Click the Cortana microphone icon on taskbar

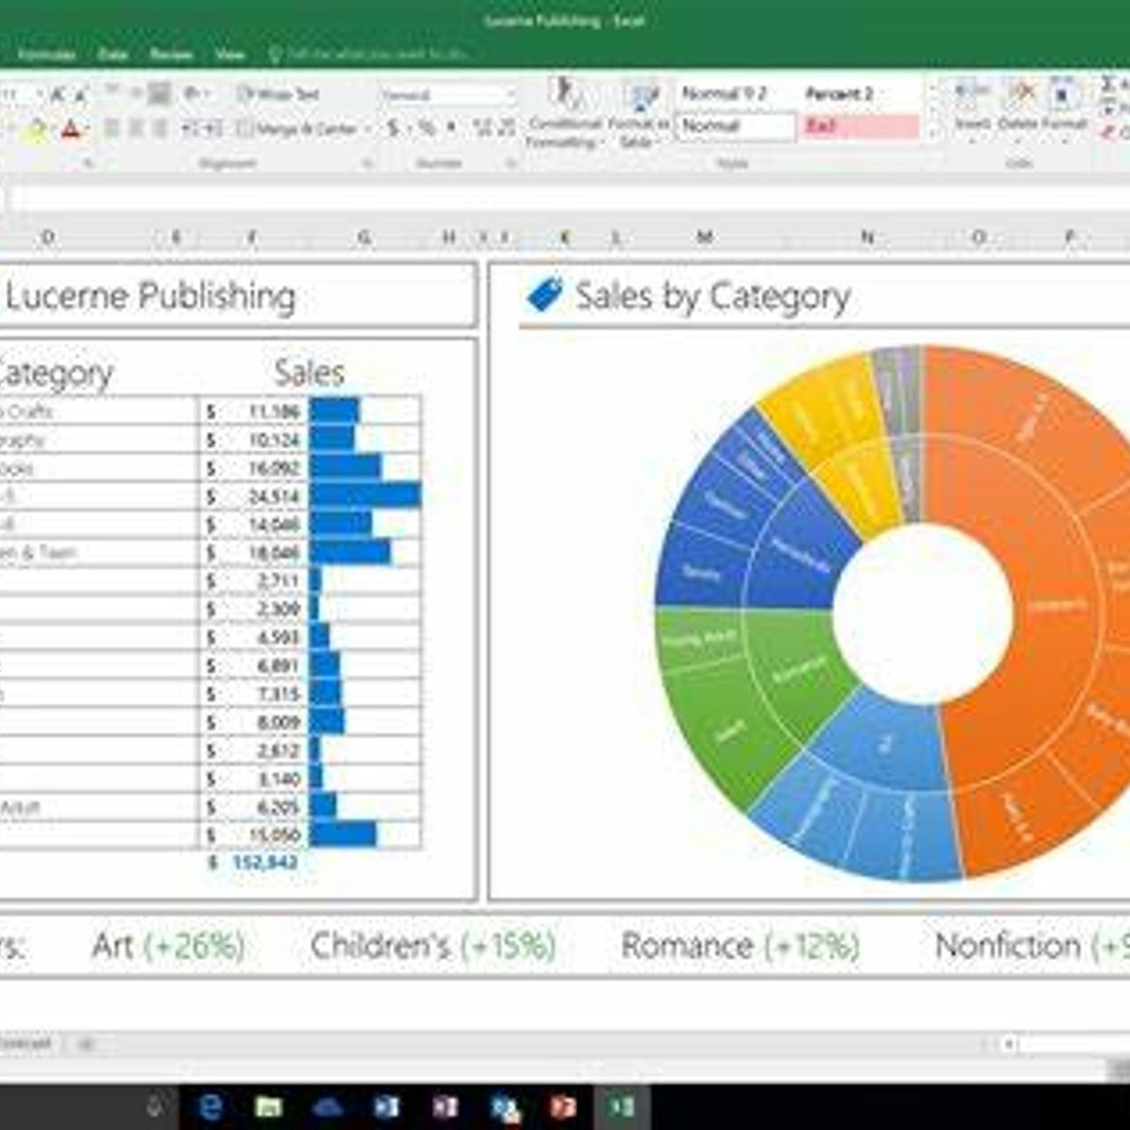(156, 1106)
